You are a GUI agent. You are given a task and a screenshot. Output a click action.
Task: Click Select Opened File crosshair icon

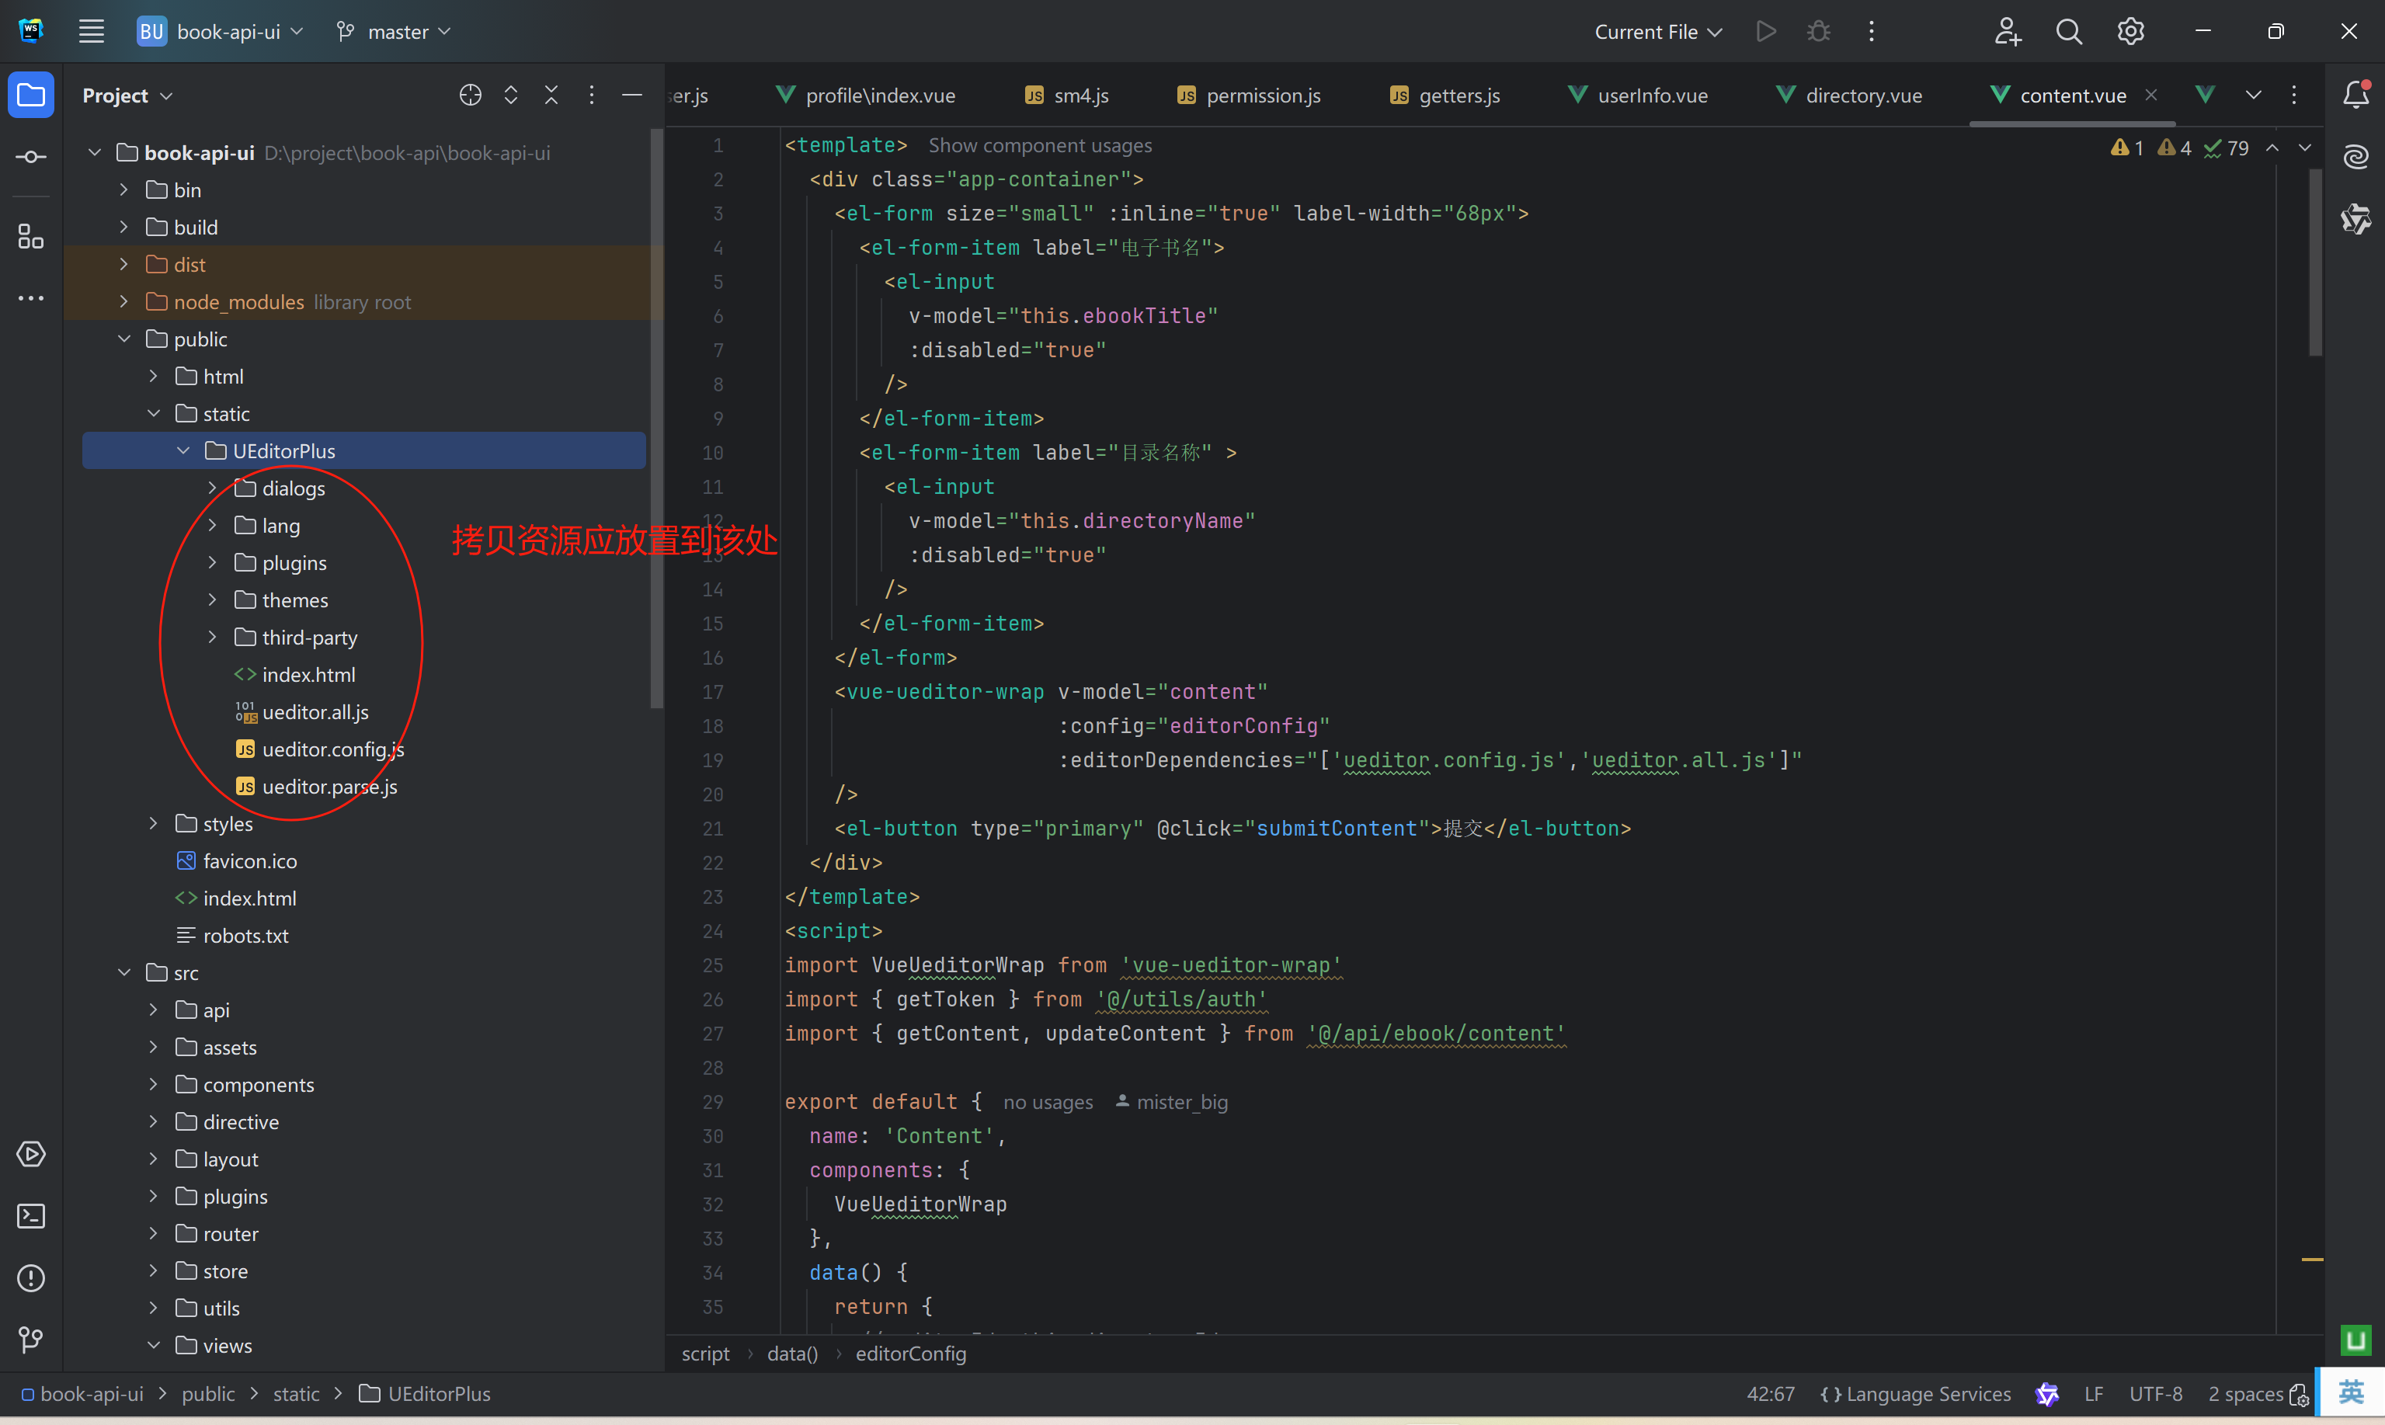point(470,95)
